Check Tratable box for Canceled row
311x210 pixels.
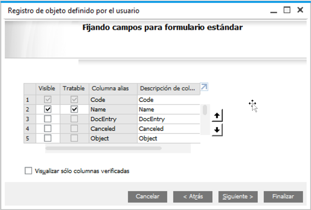click(74, 128)
